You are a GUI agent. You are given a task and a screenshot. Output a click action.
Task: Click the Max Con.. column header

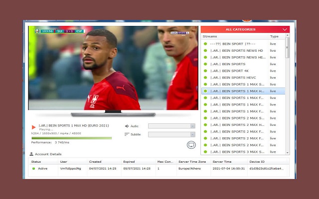(x=166, y=162)
